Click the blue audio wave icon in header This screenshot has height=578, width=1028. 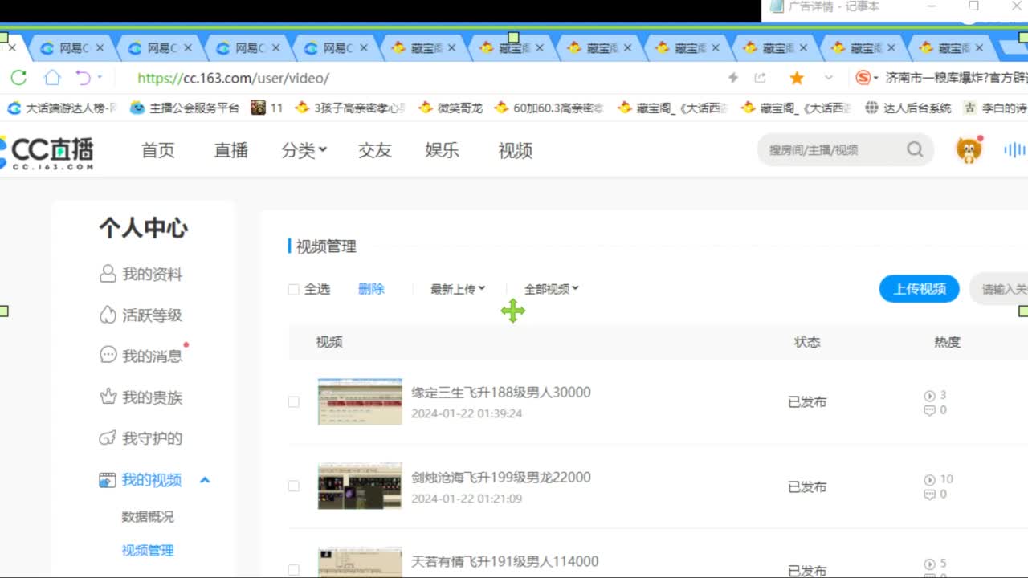click(x=1015, y=149)
